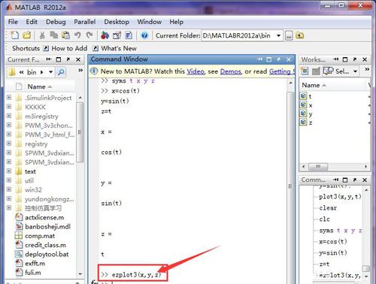Viewport: 376px width, 284px height.
Task: Click the Command Window vertical scrollbar
Action: [x=290, y=186]
